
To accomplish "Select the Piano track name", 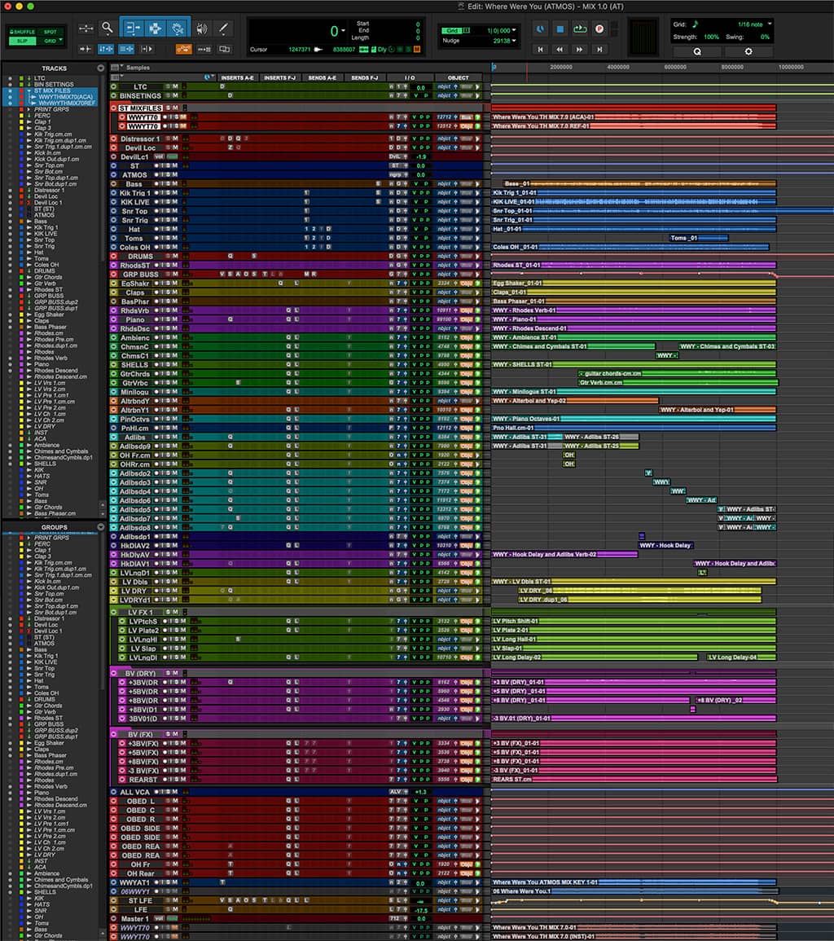I will [135, 320].
